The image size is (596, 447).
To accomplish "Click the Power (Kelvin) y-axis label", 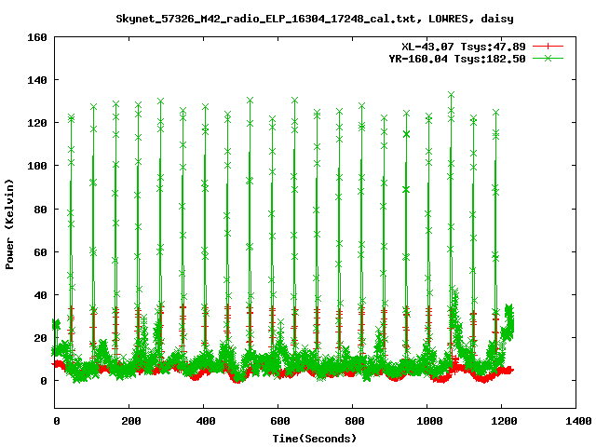I will (x=9, y=224).
